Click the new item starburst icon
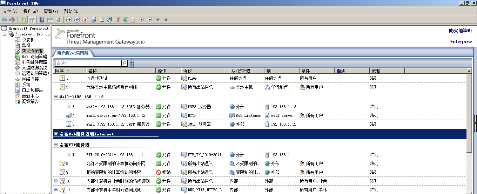 pos(101,20)
